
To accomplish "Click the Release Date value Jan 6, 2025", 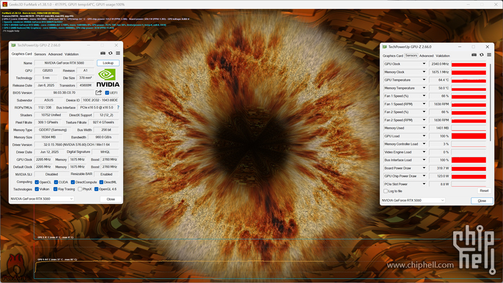I will (x=46, y=85).
